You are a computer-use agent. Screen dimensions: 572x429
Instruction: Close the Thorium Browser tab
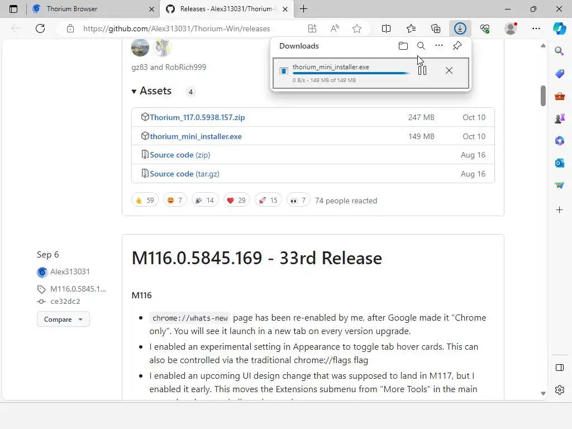pyautogui.click(x=151, y=9)
